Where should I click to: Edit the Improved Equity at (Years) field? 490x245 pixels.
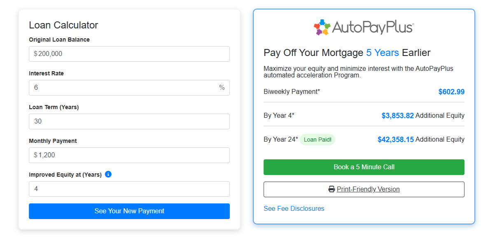click(x=129, y=189)
